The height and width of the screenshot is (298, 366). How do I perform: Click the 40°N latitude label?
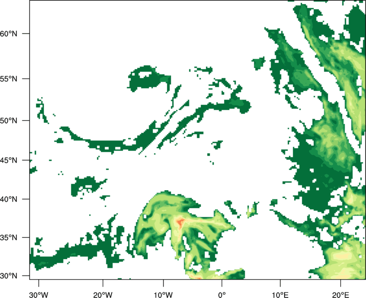pyautogui.click(x=8, y=199)
